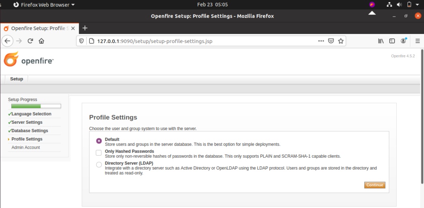Switch to Openfire Setup browser tab
Viewport: 424px width, 208px height.
pyautogui.click(x=39, y=28)
